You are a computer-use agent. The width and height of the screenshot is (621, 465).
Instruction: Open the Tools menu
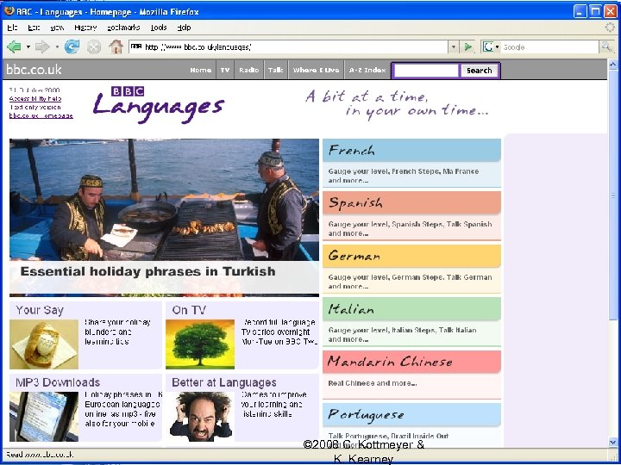click(159, 28)
